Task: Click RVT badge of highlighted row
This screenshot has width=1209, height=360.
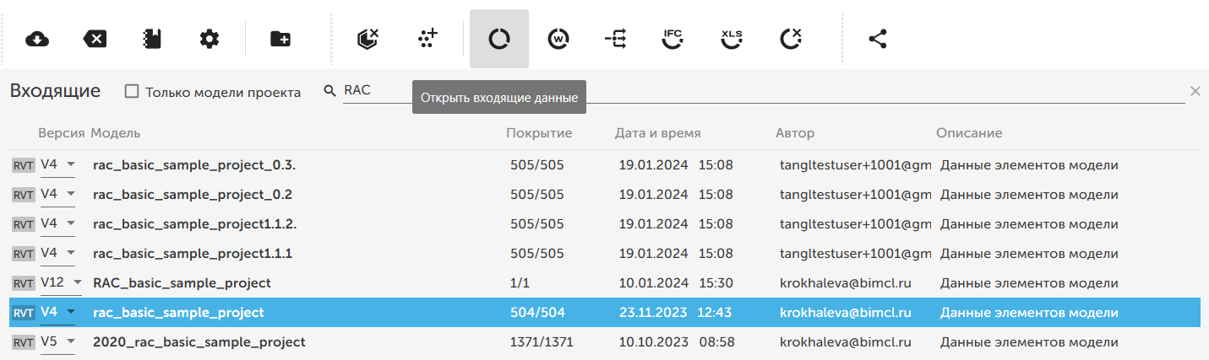Action: 23,314
